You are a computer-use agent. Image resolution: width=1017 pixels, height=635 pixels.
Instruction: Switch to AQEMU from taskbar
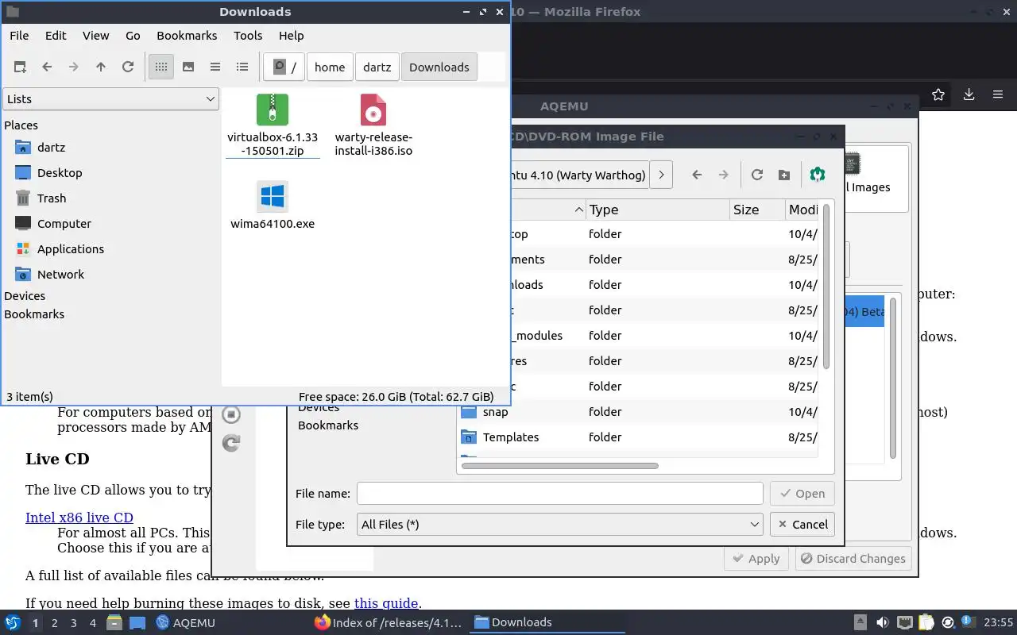coord(186,623)
